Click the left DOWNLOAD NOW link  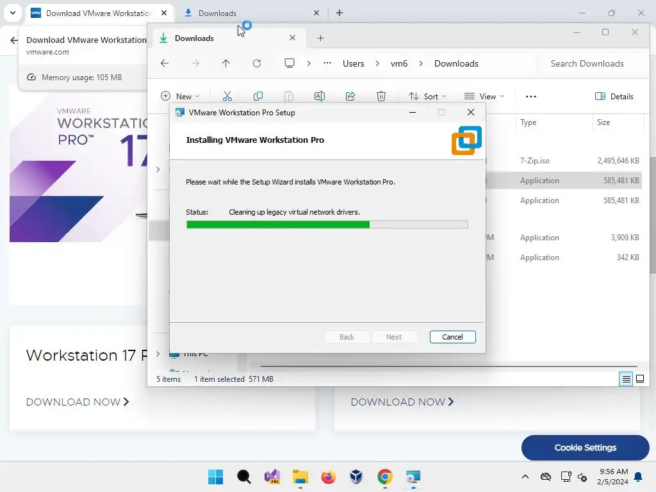tap(78, 402)
